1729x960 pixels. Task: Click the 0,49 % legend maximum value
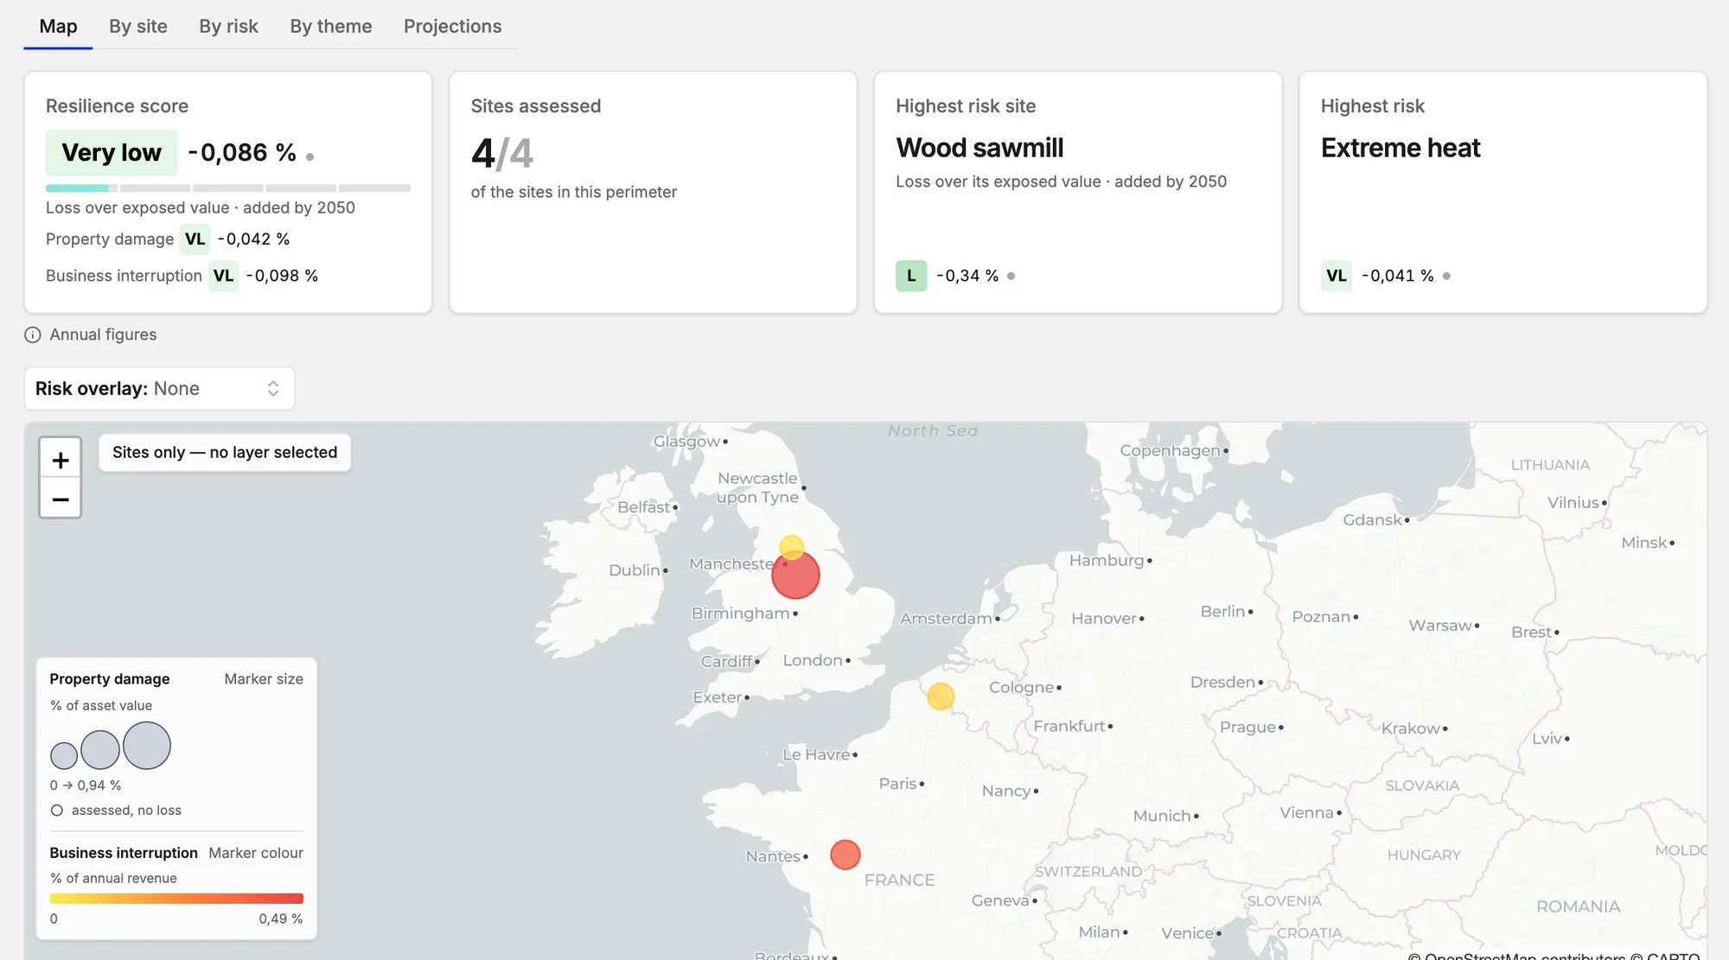281,919
